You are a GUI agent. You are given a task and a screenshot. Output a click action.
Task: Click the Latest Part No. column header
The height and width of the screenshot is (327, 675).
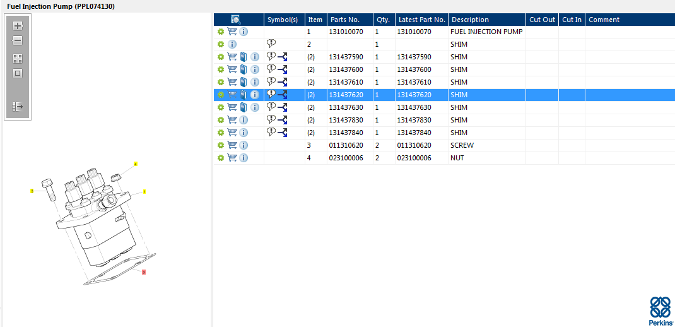(x=421, y=20)
